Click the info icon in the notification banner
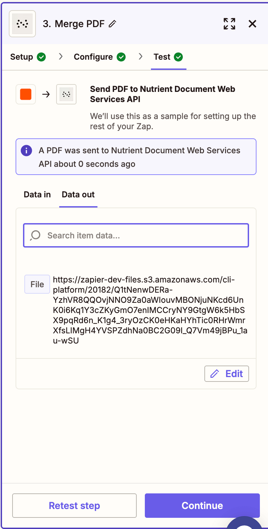This screenshot has height=529, width=268. (26, 151)
